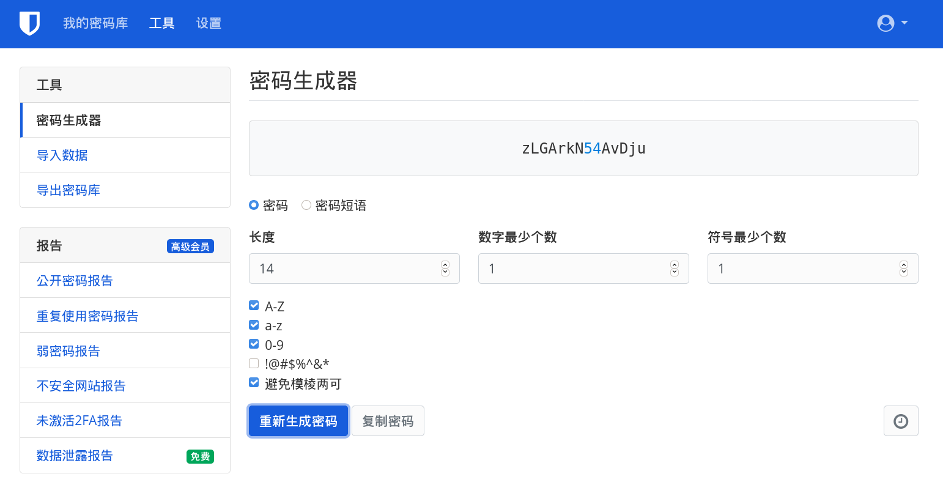Open the user account avatar menu

click(892, 23)
